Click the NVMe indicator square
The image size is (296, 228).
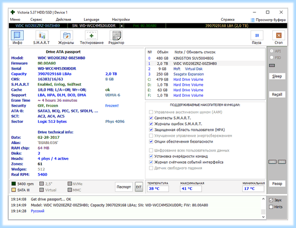(70, 184)
